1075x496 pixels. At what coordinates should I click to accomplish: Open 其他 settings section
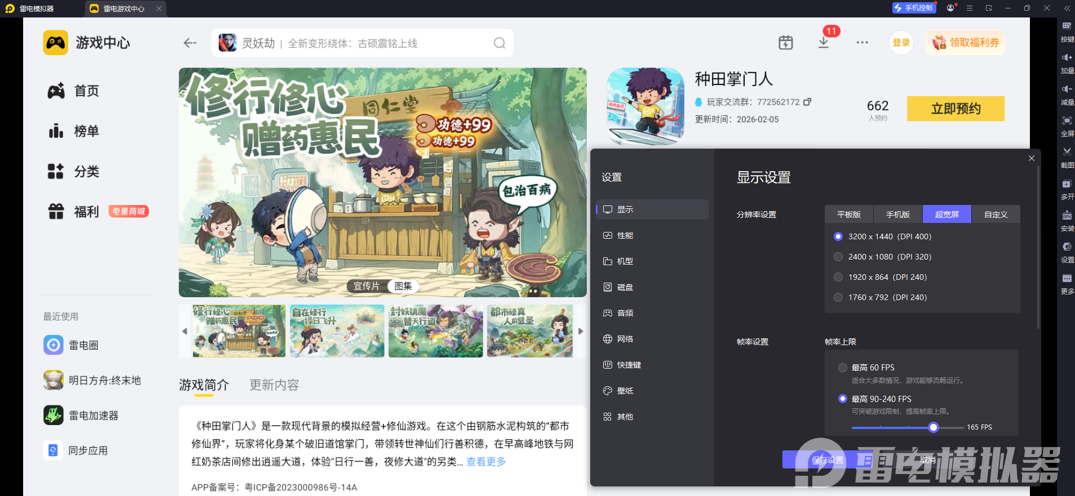click(652, 417)
